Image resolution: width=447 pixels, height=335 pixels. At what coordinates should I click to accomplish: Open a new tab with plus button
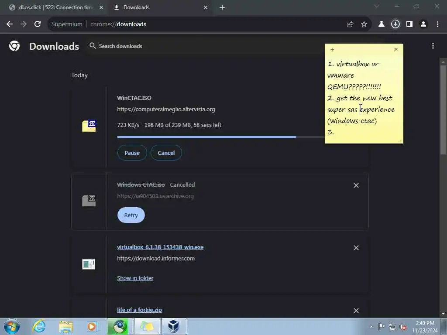point(222,7)
